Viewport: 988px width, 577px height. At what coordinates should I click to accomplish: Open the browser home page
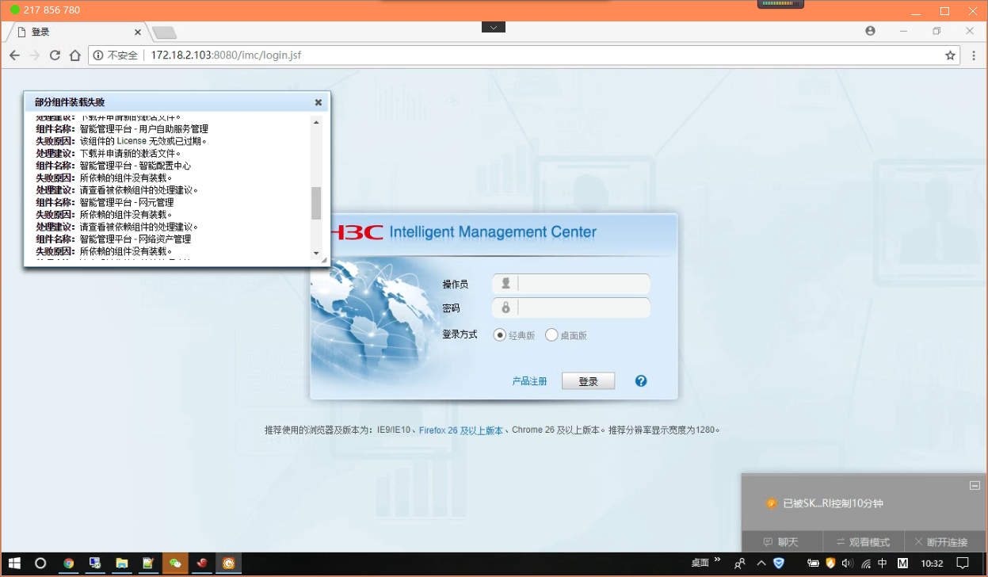[74, 55]
